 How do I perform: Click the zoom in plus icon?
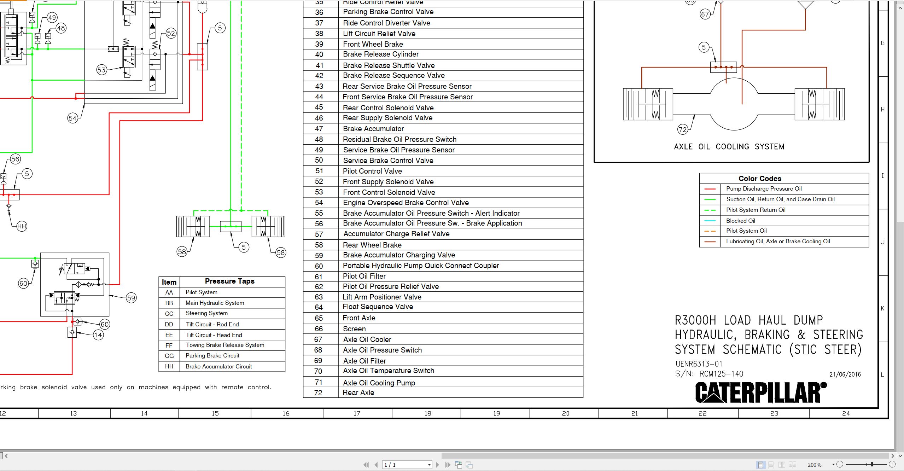tap(892, 464)
